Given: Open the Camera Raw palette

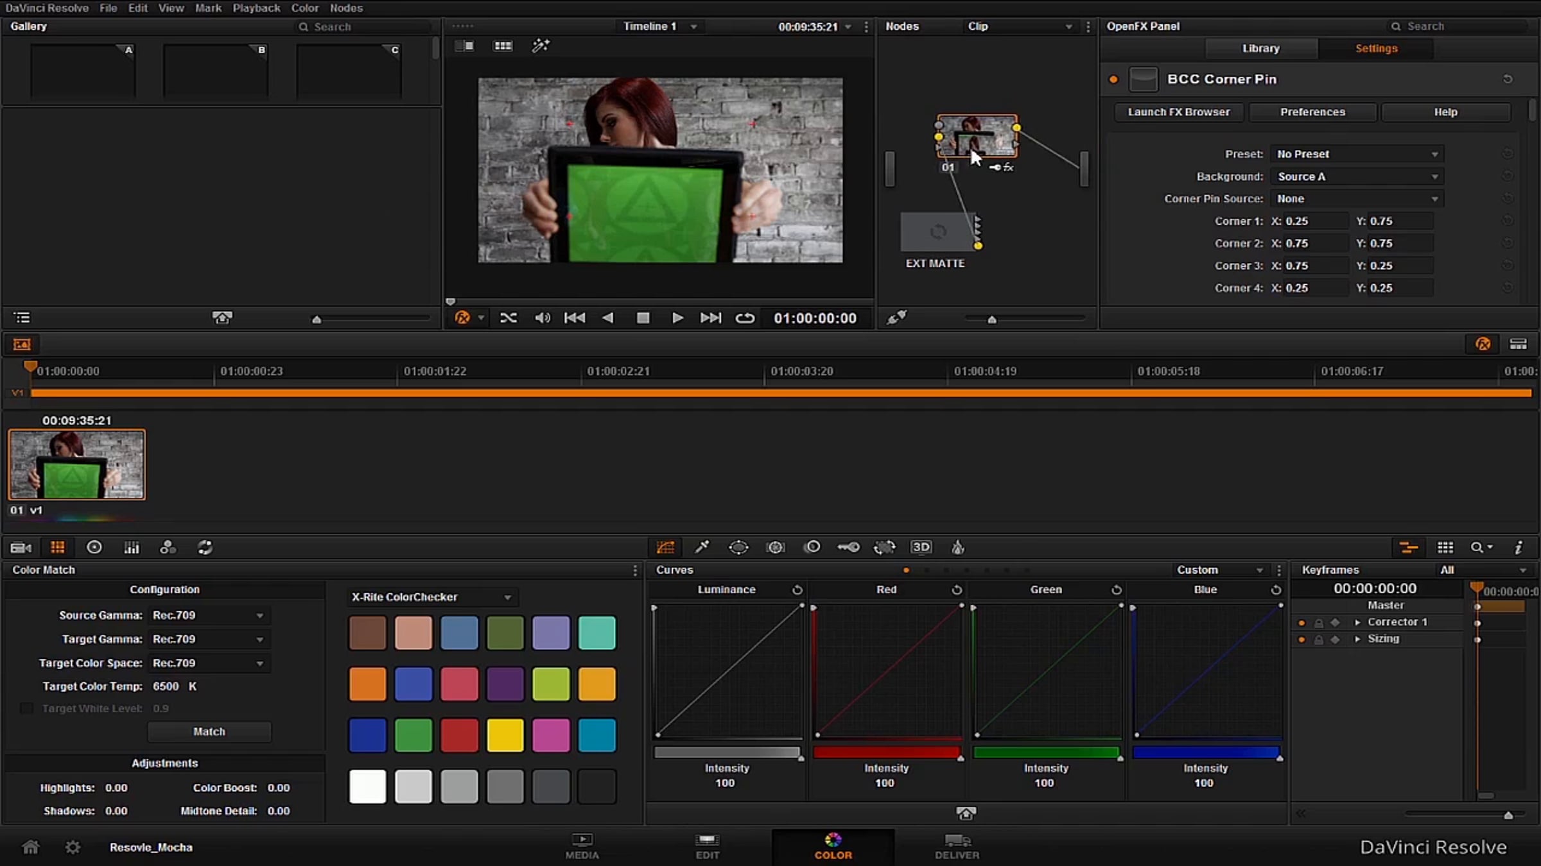Looking at the screenshot, I should tap(21, 547).
